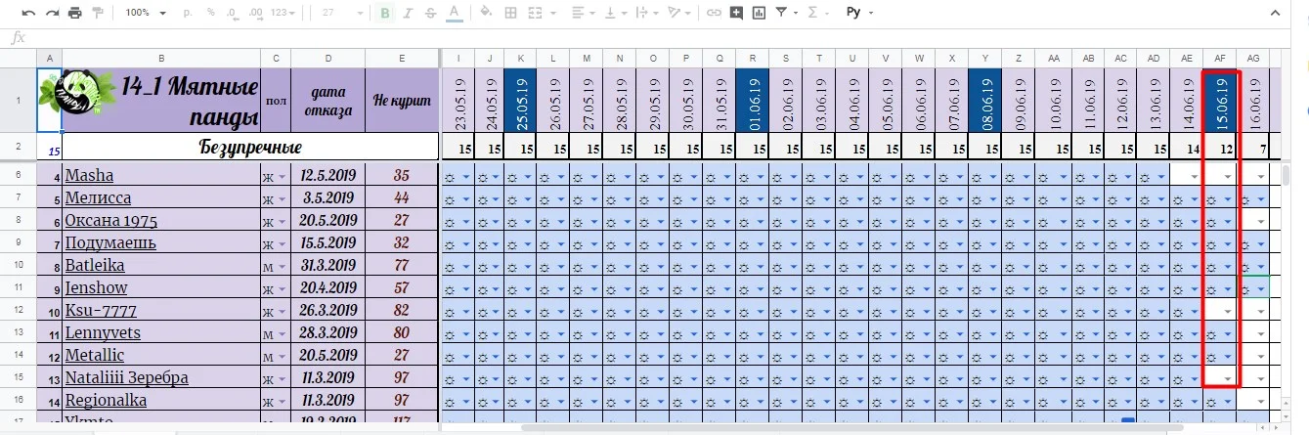
Task: Open gender dropdown in Metallic row
Action: [284, 356]
